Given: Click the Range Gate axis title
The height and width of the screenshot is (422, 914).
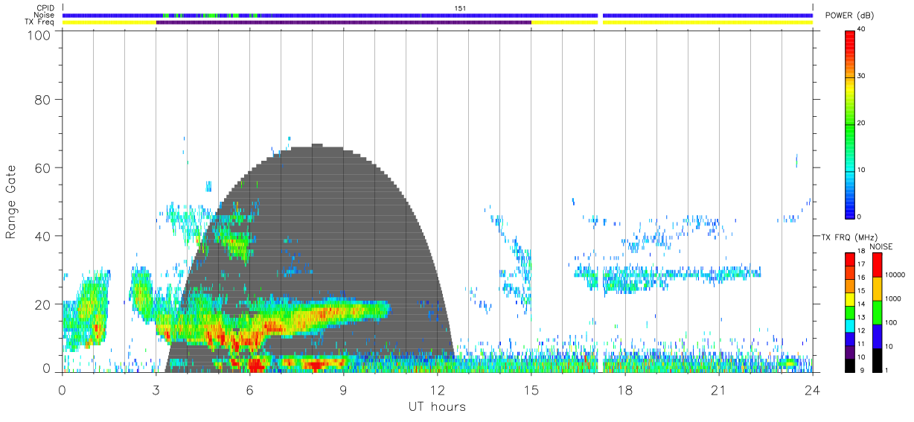Looking at the screenshot, I should [11, 202].
